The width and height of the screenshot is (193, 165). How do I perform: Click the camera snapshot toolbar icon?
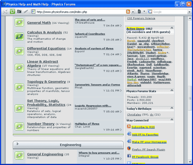coord(19,12)
